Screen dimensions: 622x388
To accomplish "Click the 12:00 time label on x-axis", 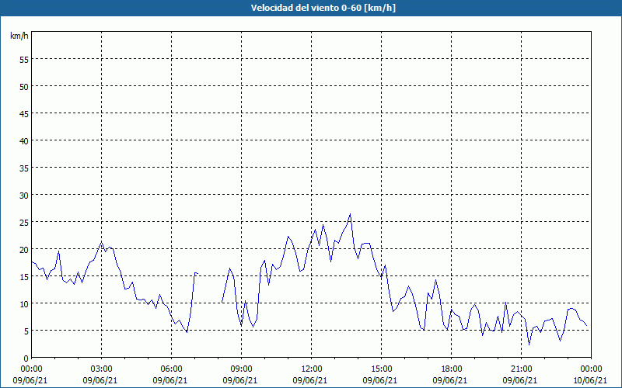I will (312, 369).
